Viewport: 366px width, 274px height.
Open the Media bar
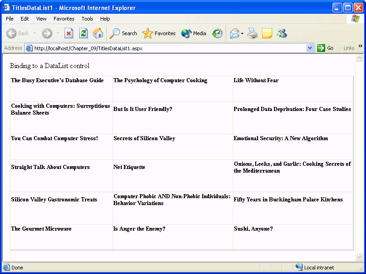(194, 33)
